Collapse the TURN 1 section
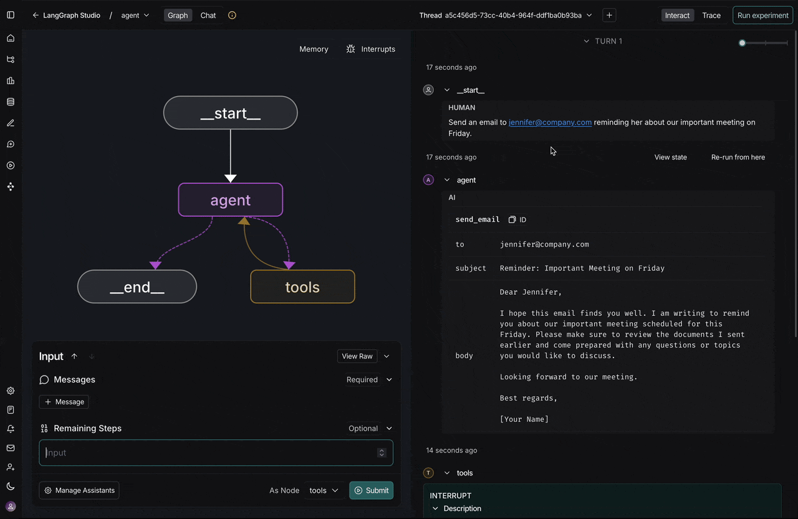Screen dimensions: 798x519 click(x=586, y=41)
